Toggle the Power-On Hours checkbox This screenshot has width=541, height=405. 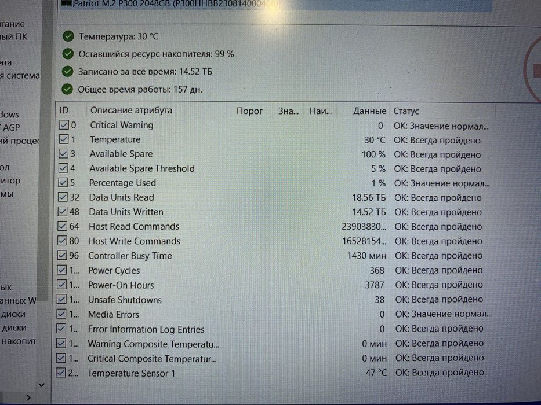pos(61,285)
